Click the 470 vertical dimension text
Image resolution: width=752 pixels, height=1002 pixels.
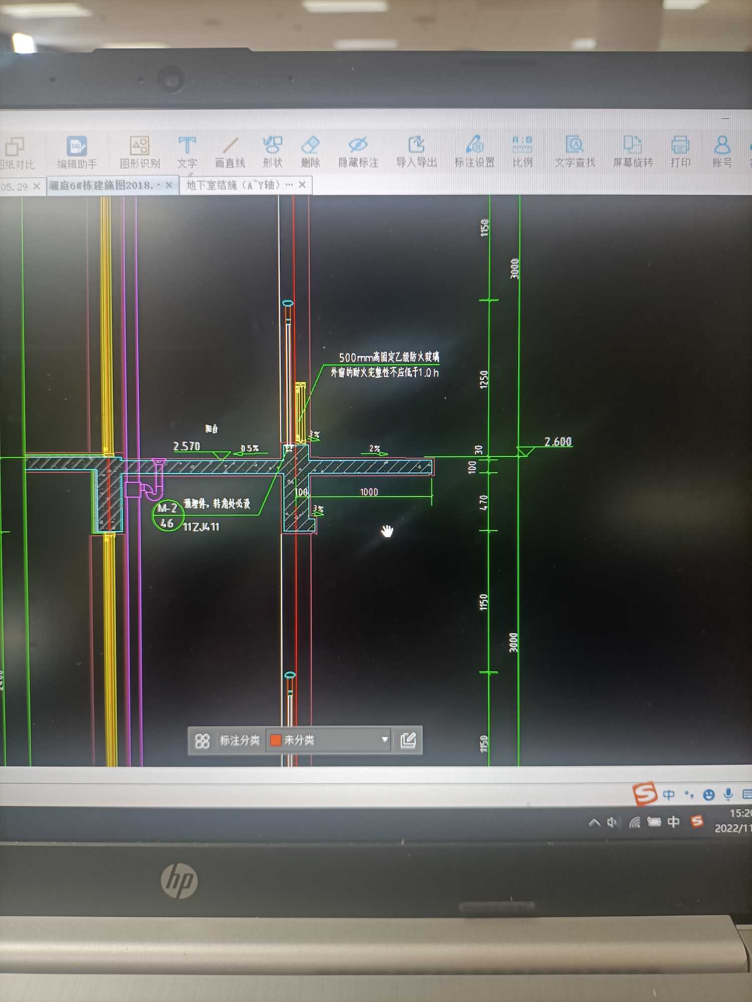pos(483,503)
